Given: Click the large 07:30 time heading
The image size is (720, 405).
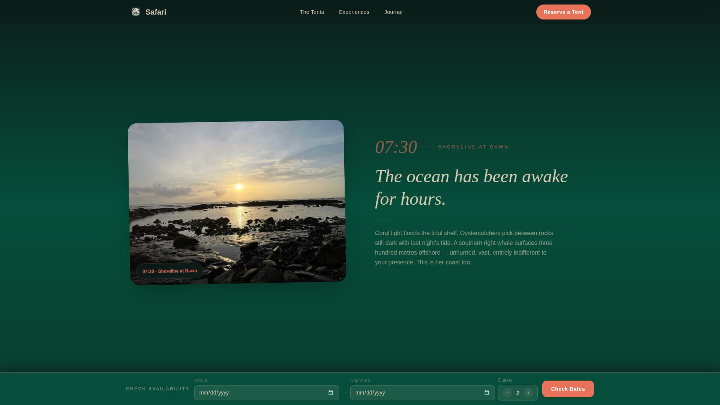Looking at the screenshot, I should click(x=396, y=147).
